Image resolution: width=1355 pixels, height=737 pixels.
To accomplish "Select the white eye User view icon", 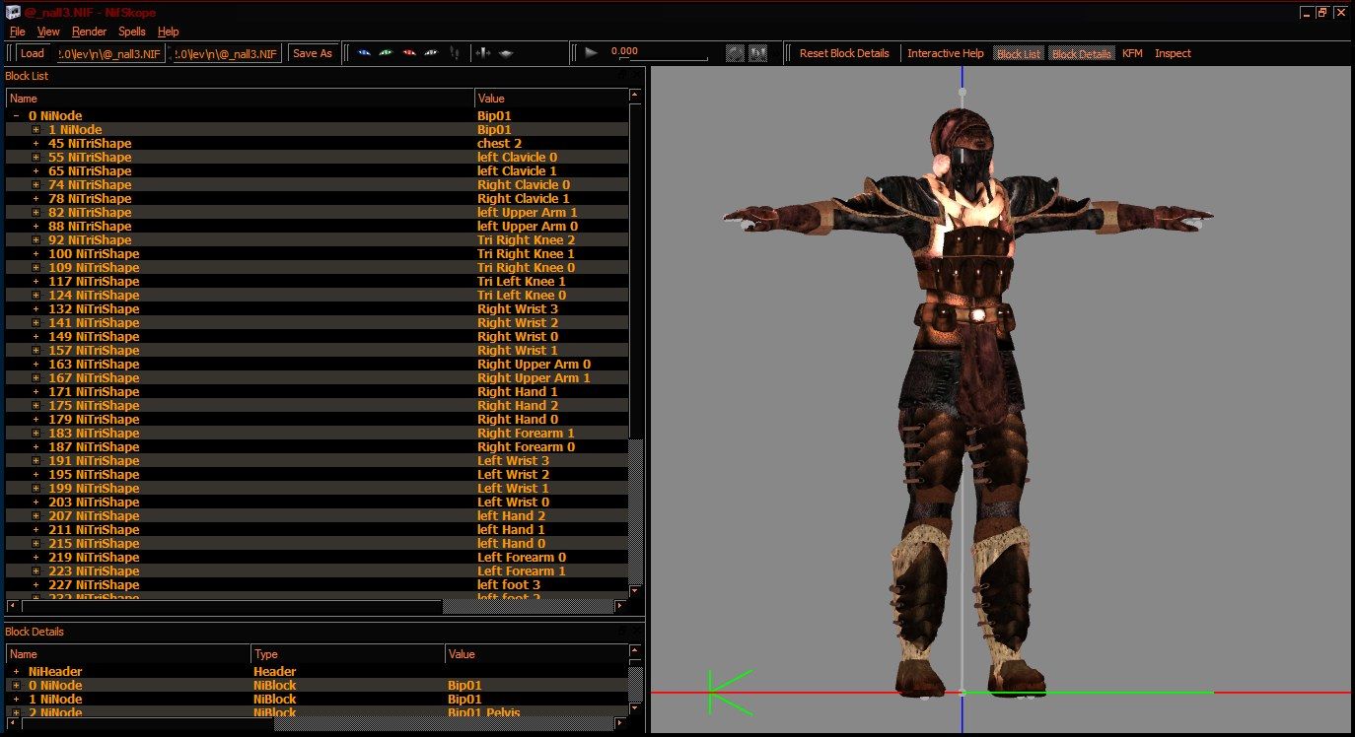I will (x=431, y=53).
